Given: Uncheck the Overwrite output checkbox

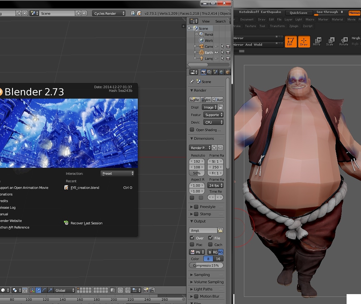Looking at the screenshot, I should tap(192, 238).
